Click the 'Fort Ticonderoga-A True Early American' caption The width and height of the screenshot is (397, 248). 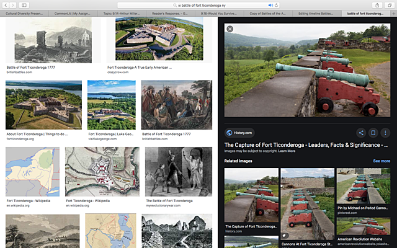point(140,68)
